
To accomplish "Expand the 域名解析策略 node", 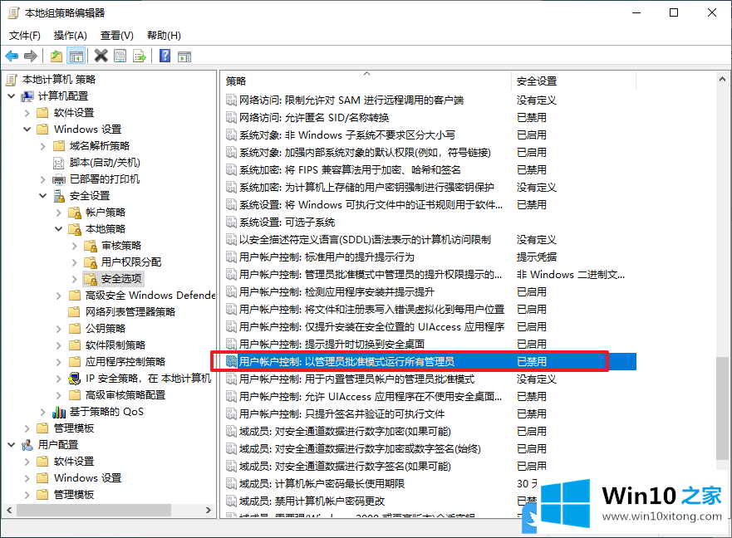I will click(43, 146).
